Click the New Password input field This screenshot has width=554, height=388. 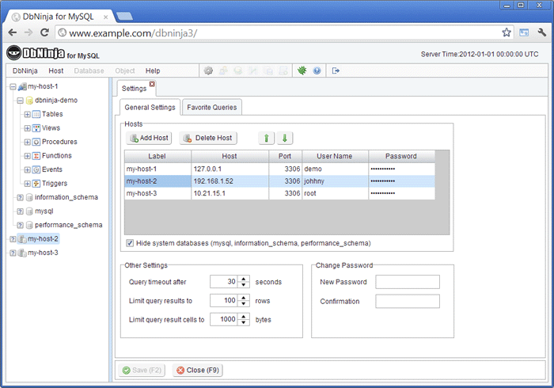tap(408, 282)
